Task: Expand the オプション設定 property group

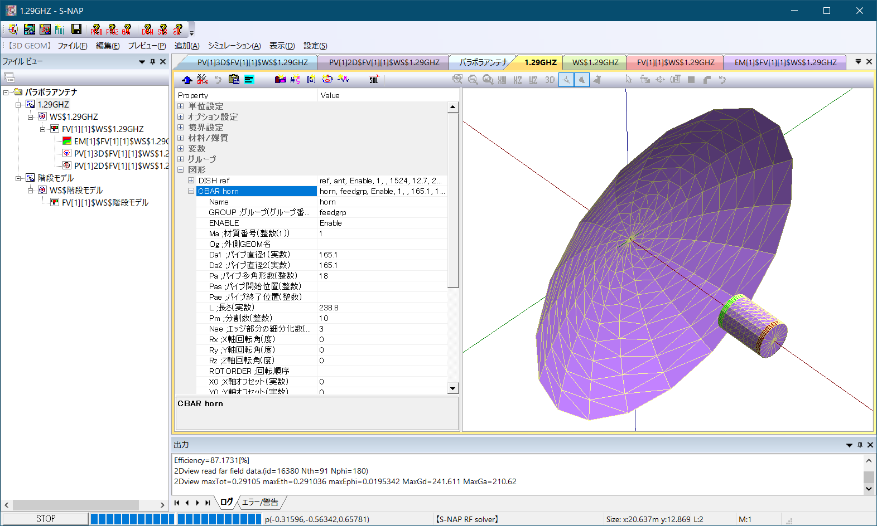Action: pyautogui.click(x=180, y=116)
